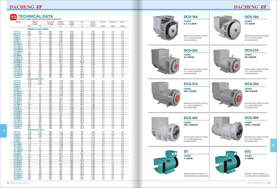Click the Rated Speed column header
The width and height of the screenshot is (277, 188).
tap(71, 23)
